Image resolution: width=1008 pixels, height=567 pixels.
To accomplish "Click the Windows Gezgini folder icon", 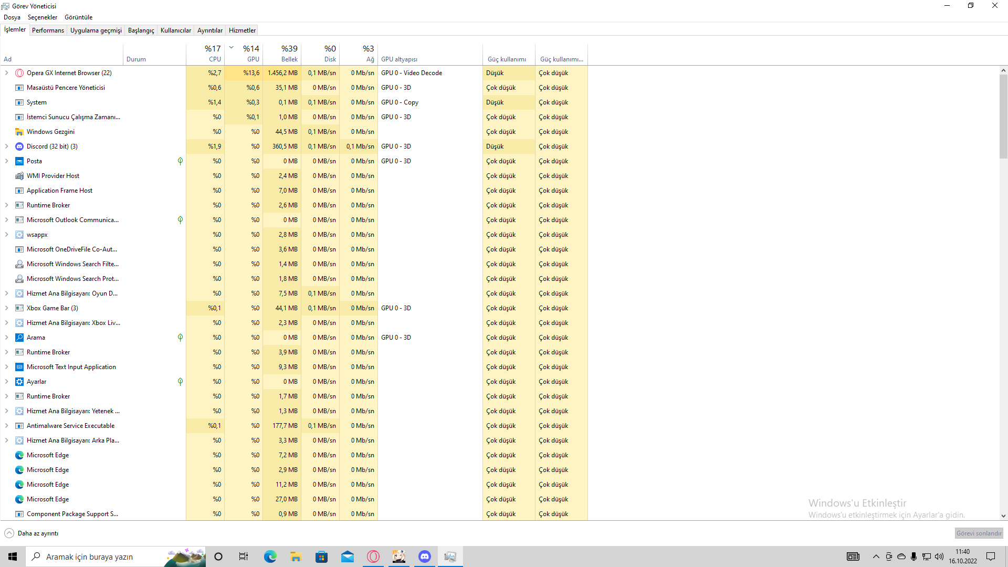I will click(19, 132).
